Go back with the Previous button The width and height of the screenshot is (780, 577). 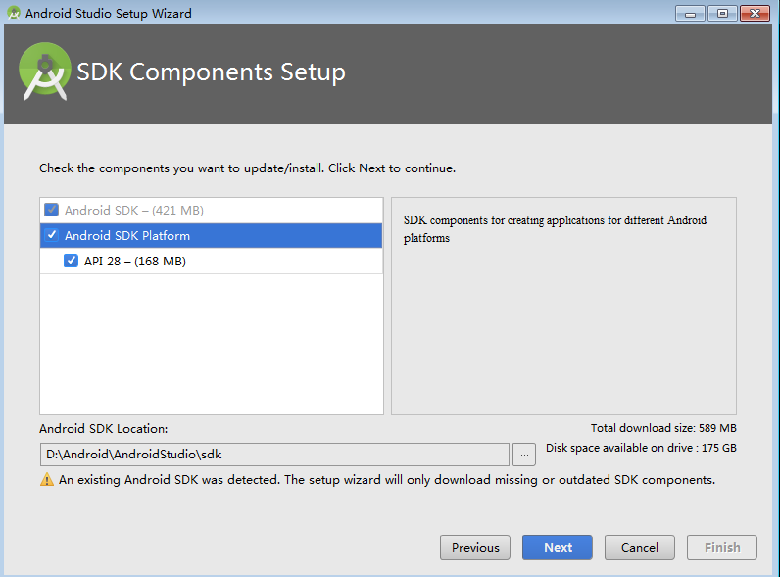[475, 548]
